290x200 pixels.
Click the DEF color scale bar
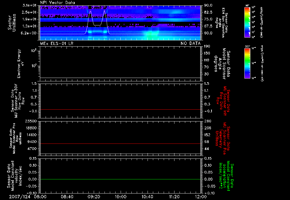pos(247,64)
